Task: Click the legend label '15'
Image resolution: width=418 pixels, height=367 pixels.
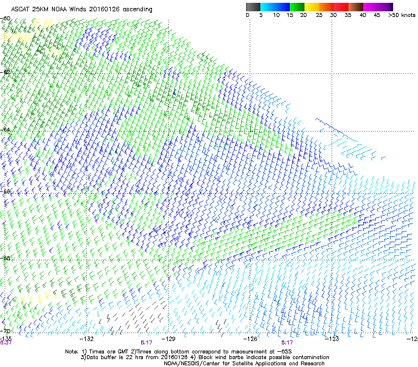Action: tap(290, 15)
